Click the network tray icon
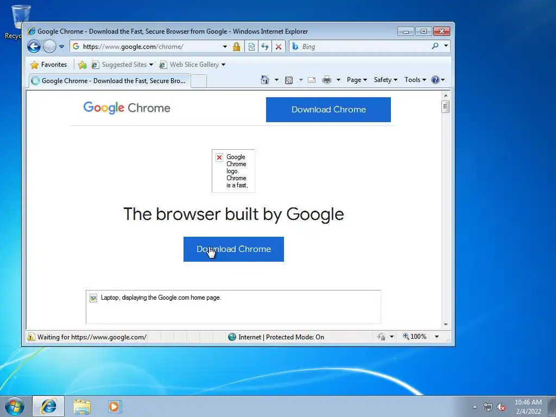Screen dimensions: 556x417 [488, 407]
